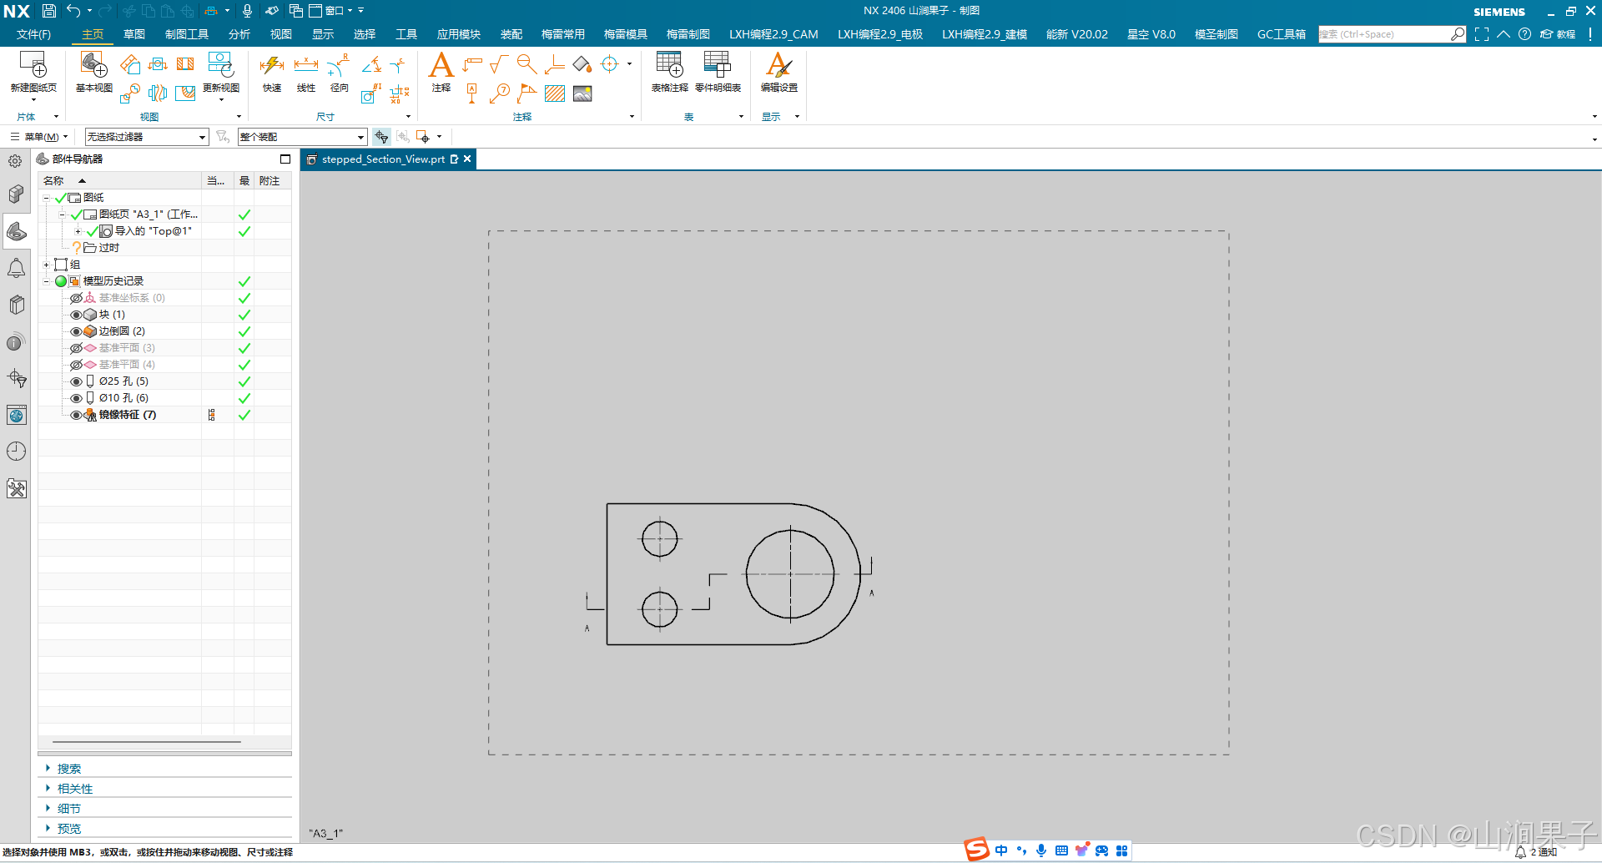Click the surface finish symbol icon
1602x863 pixels.
coord(499,64)
